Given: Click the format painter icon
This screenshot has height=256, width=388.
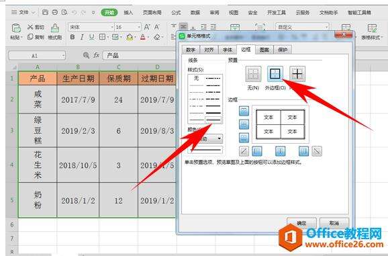Looking at the screenshot, I should [x=55, y=28].
